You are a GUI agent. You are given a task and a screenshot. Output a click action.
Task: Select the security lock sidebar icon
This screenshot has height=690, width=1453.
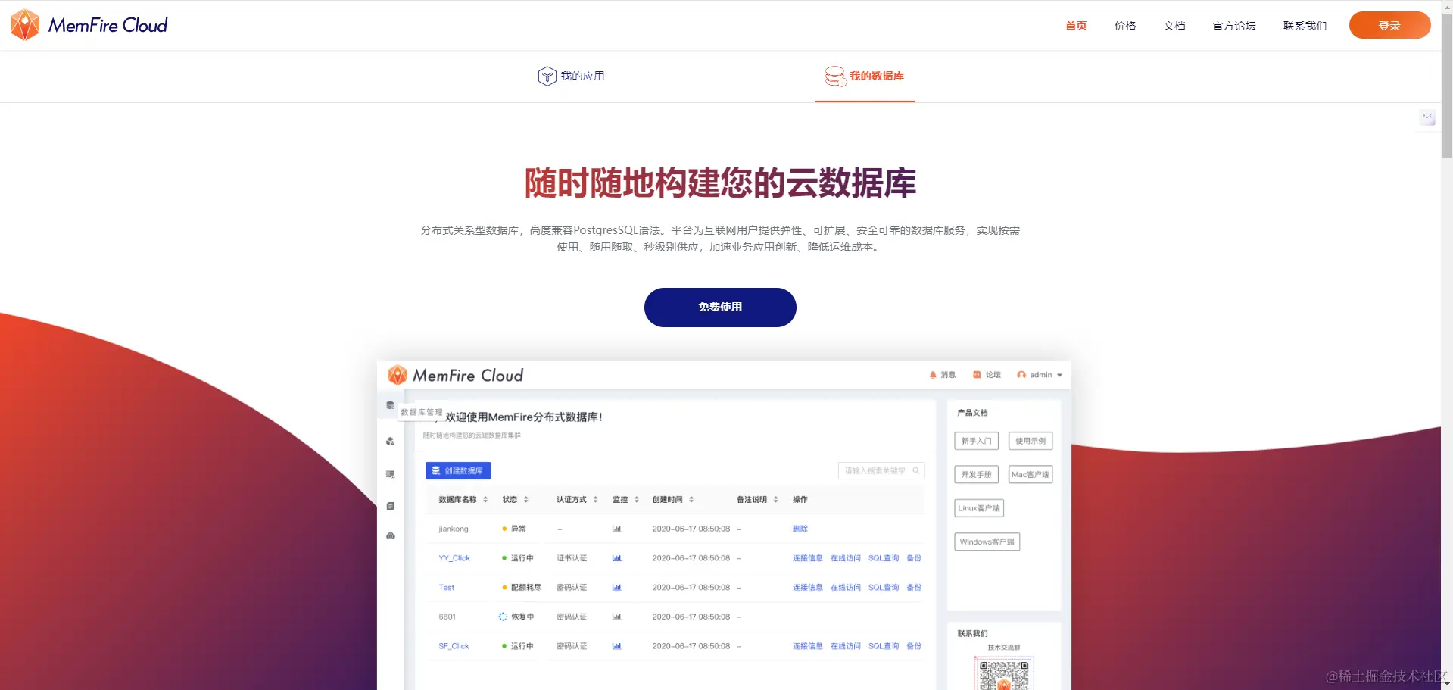390,535
